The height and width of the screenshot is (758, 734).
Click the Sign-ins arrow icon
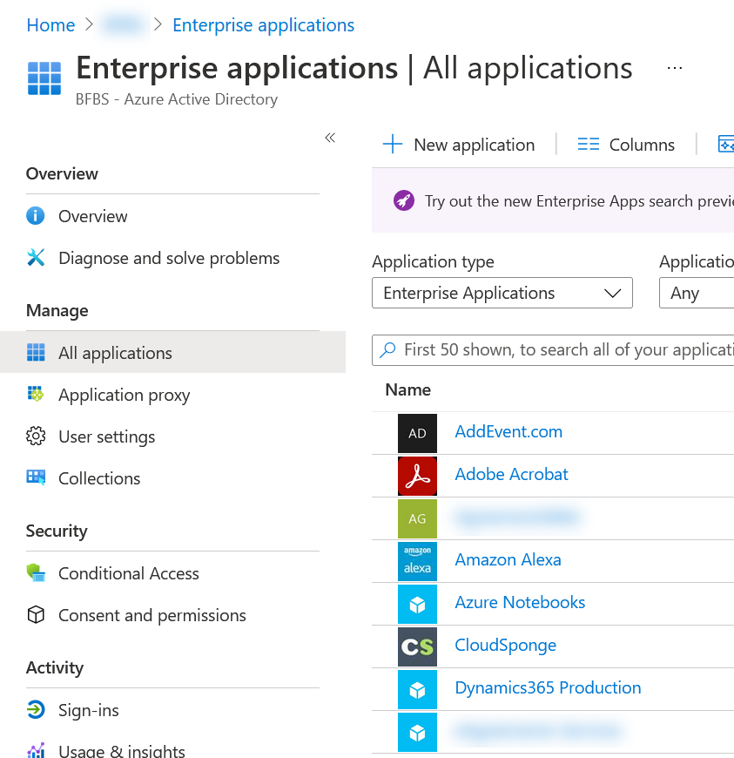[36, 710]
